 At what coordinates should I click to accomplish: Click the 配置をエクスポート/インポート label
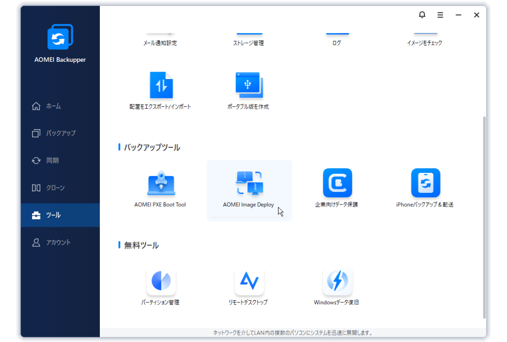pos(160,107)
